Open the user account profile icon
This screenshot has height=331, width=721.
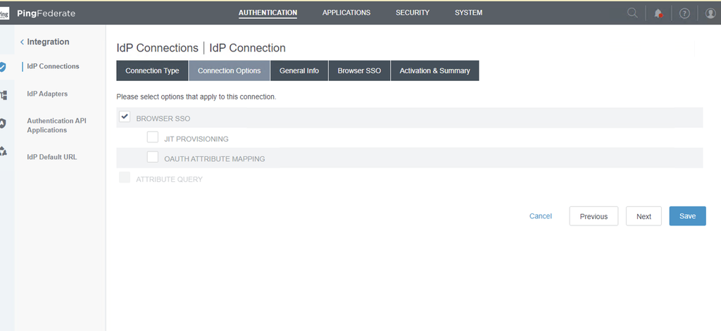(x=710, y=13)
